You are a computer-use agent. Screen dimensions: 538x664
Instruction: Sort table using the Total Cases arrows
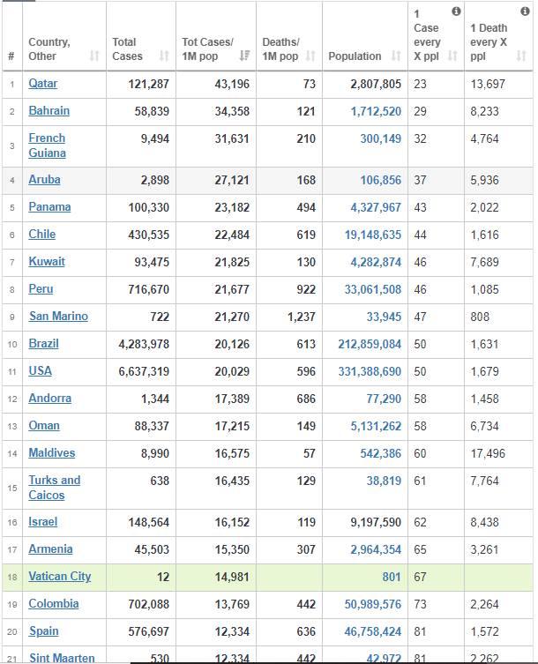164,56
